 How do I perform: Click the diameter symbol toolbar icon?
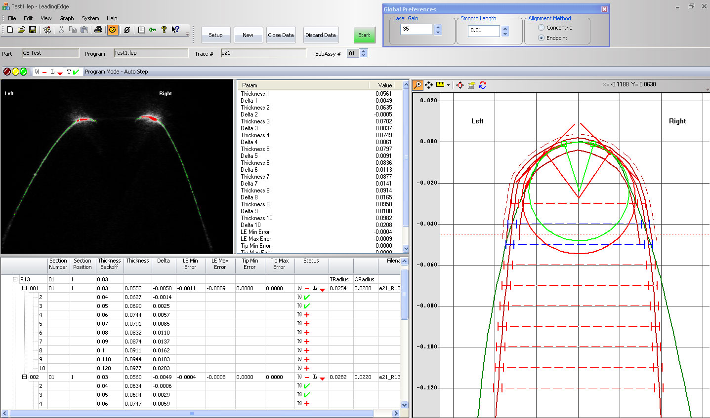point(127,30)
